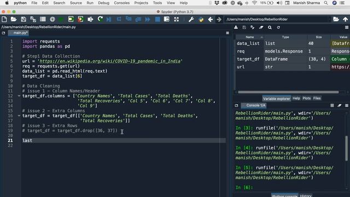Screen dimensions: 350x197
Task: Click the Save all files icon
Action: click(x=33, y=20)
